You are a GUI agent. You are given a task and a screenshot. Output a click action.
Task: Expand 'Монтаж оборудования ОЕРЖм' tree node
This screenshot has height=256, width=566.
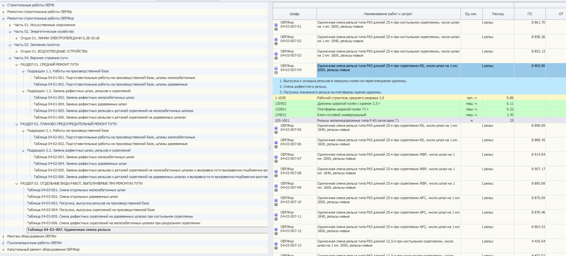click(x=3, y=236)
